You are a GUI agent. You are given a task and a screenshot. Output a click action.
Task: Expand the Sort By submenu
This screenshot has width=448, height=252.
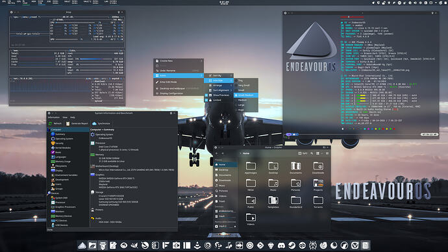point(219,75)
